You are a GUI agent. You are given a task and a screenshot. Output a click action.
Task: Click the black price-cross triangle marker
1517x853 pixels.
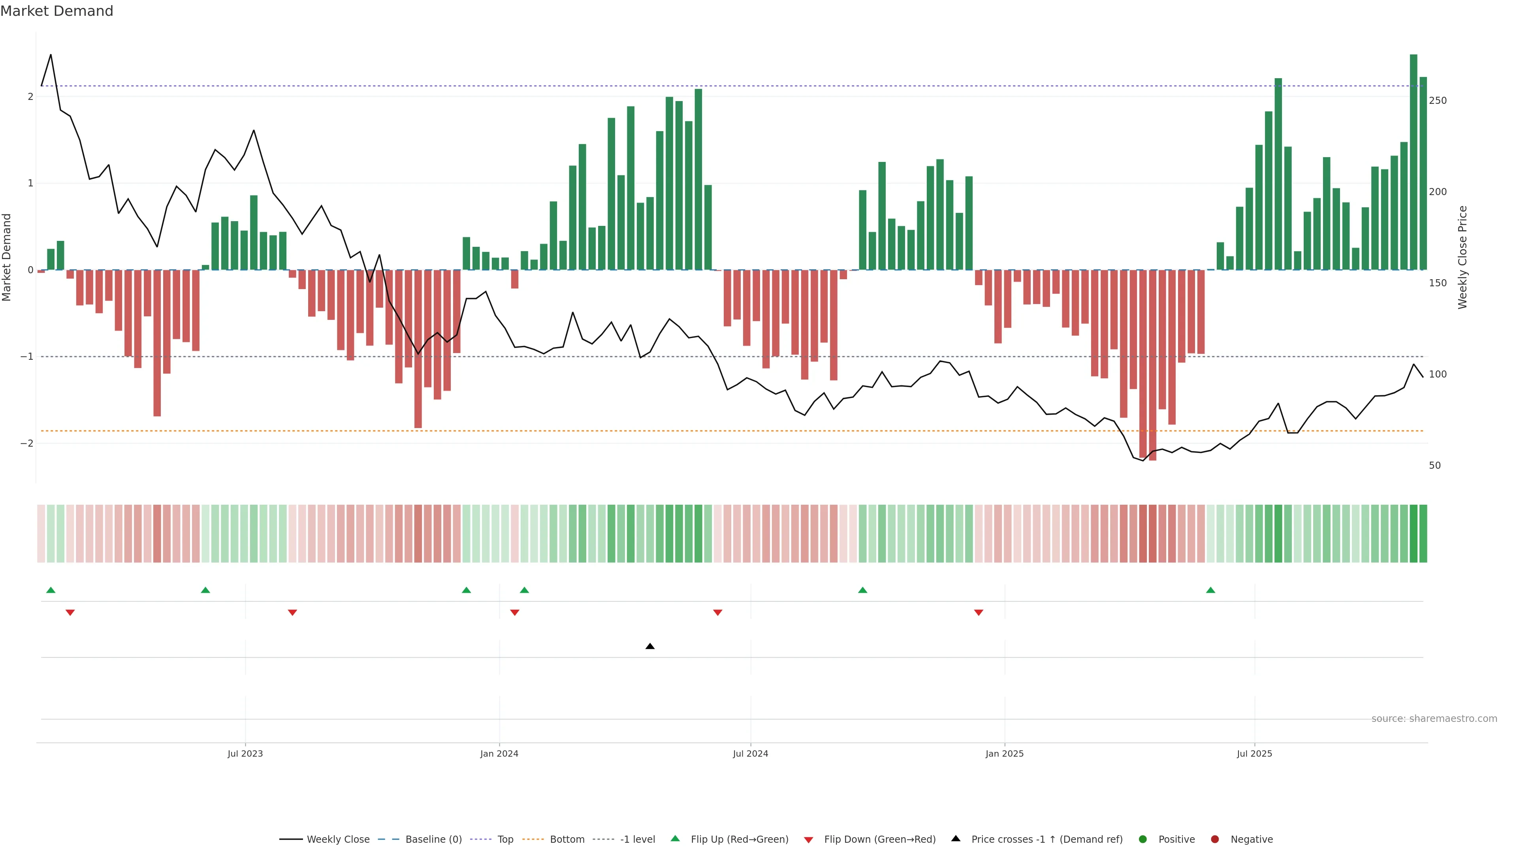(650, 646)
